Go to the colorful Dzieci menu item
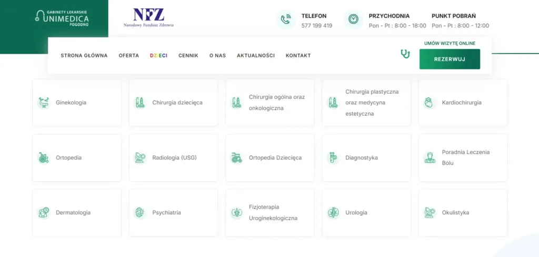Screen dimensions: 539x257 point(158,56)
